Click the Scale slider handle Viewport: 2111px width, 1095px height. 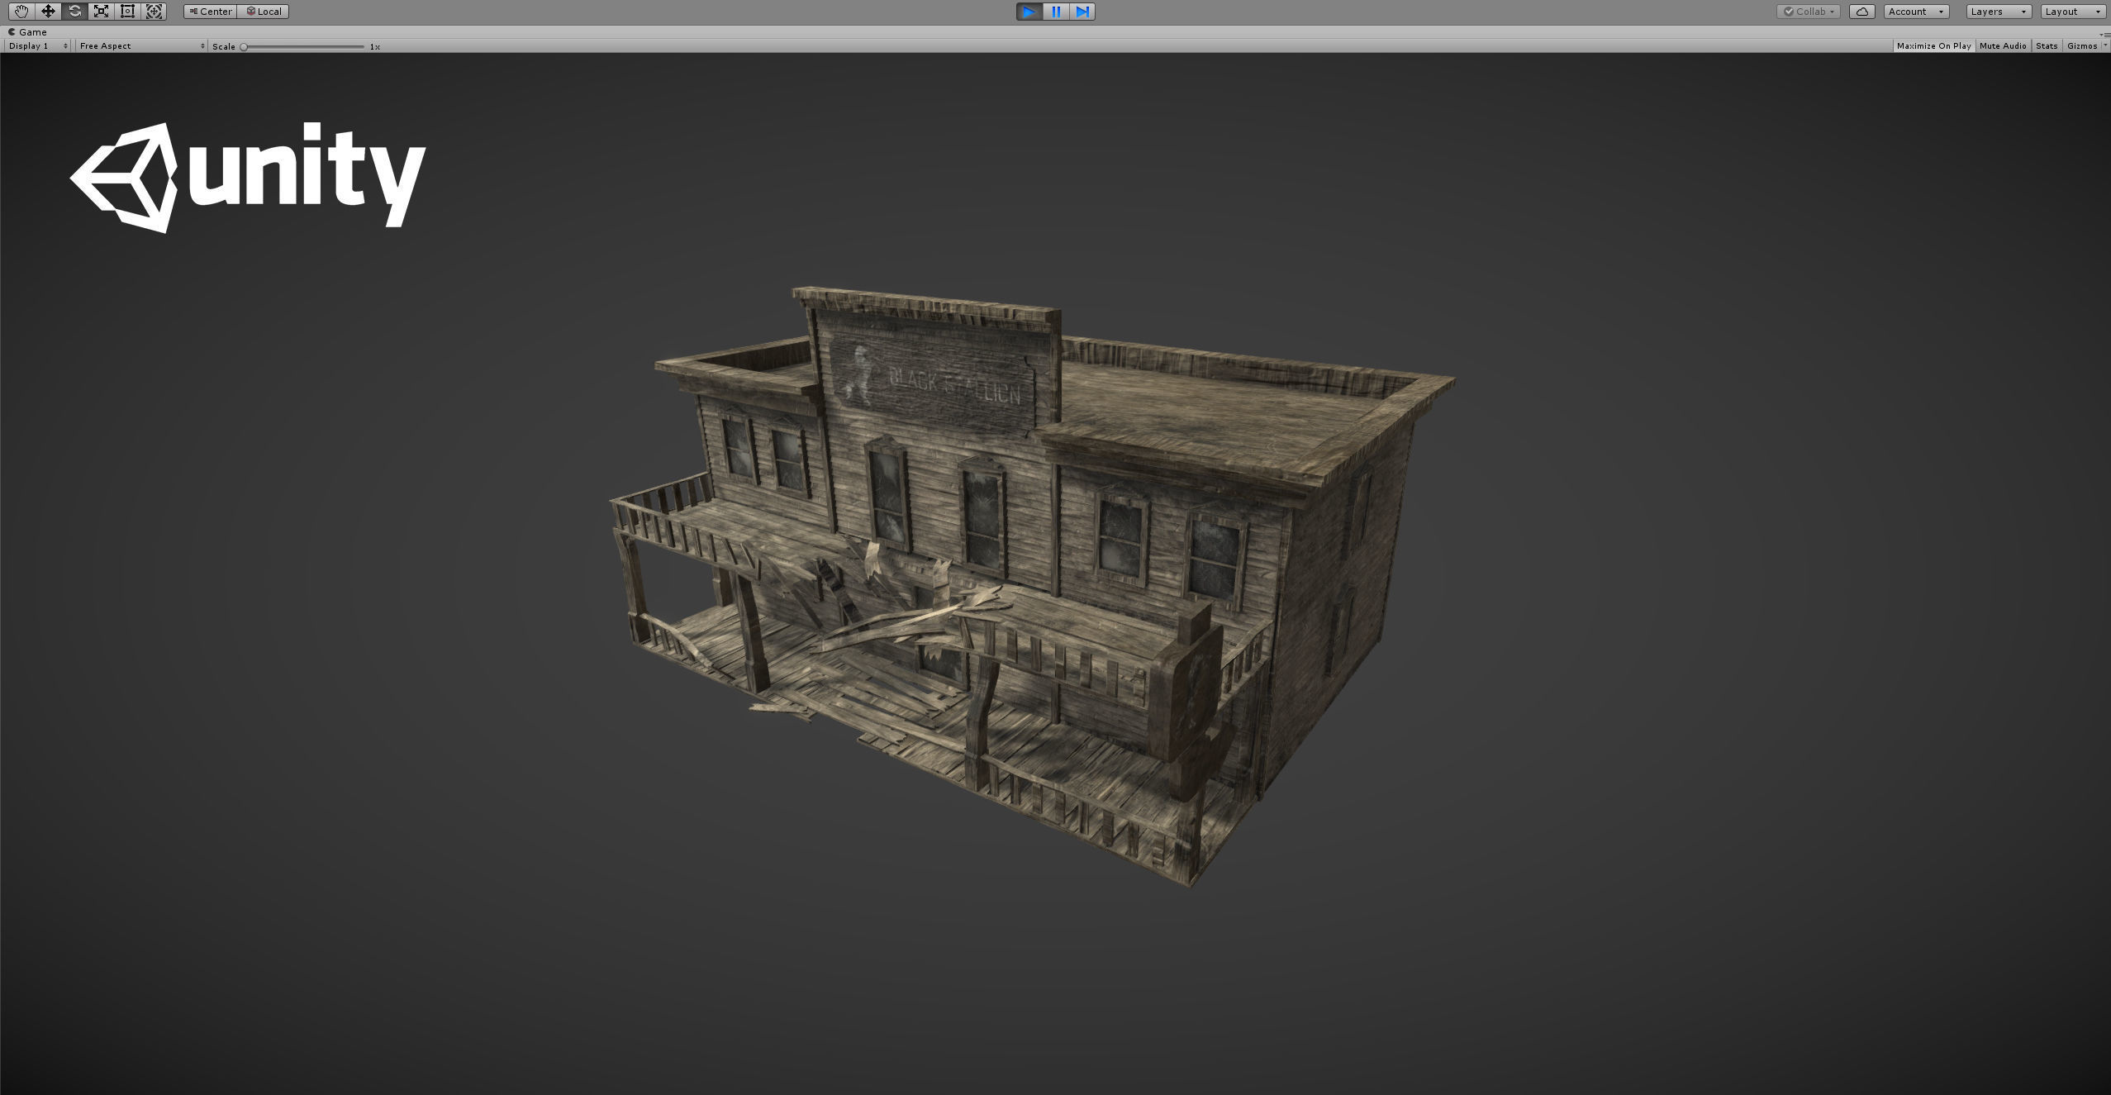[244, 47]
